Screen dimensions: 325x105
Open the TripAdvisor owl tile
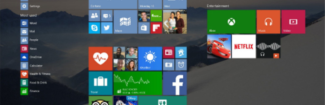100,101
